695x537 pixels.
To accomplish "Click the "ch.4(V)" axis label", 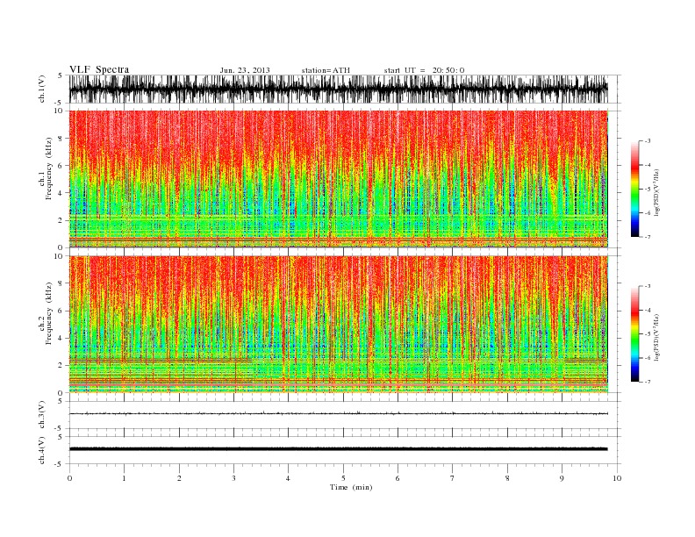I will tap(42, 450).
